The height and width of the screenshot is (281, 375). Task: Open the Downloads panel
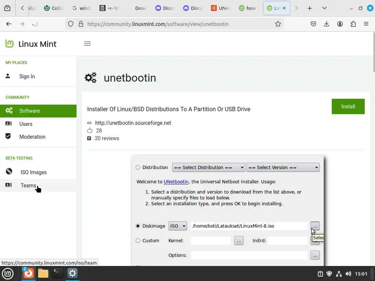[x=326, y=24]
